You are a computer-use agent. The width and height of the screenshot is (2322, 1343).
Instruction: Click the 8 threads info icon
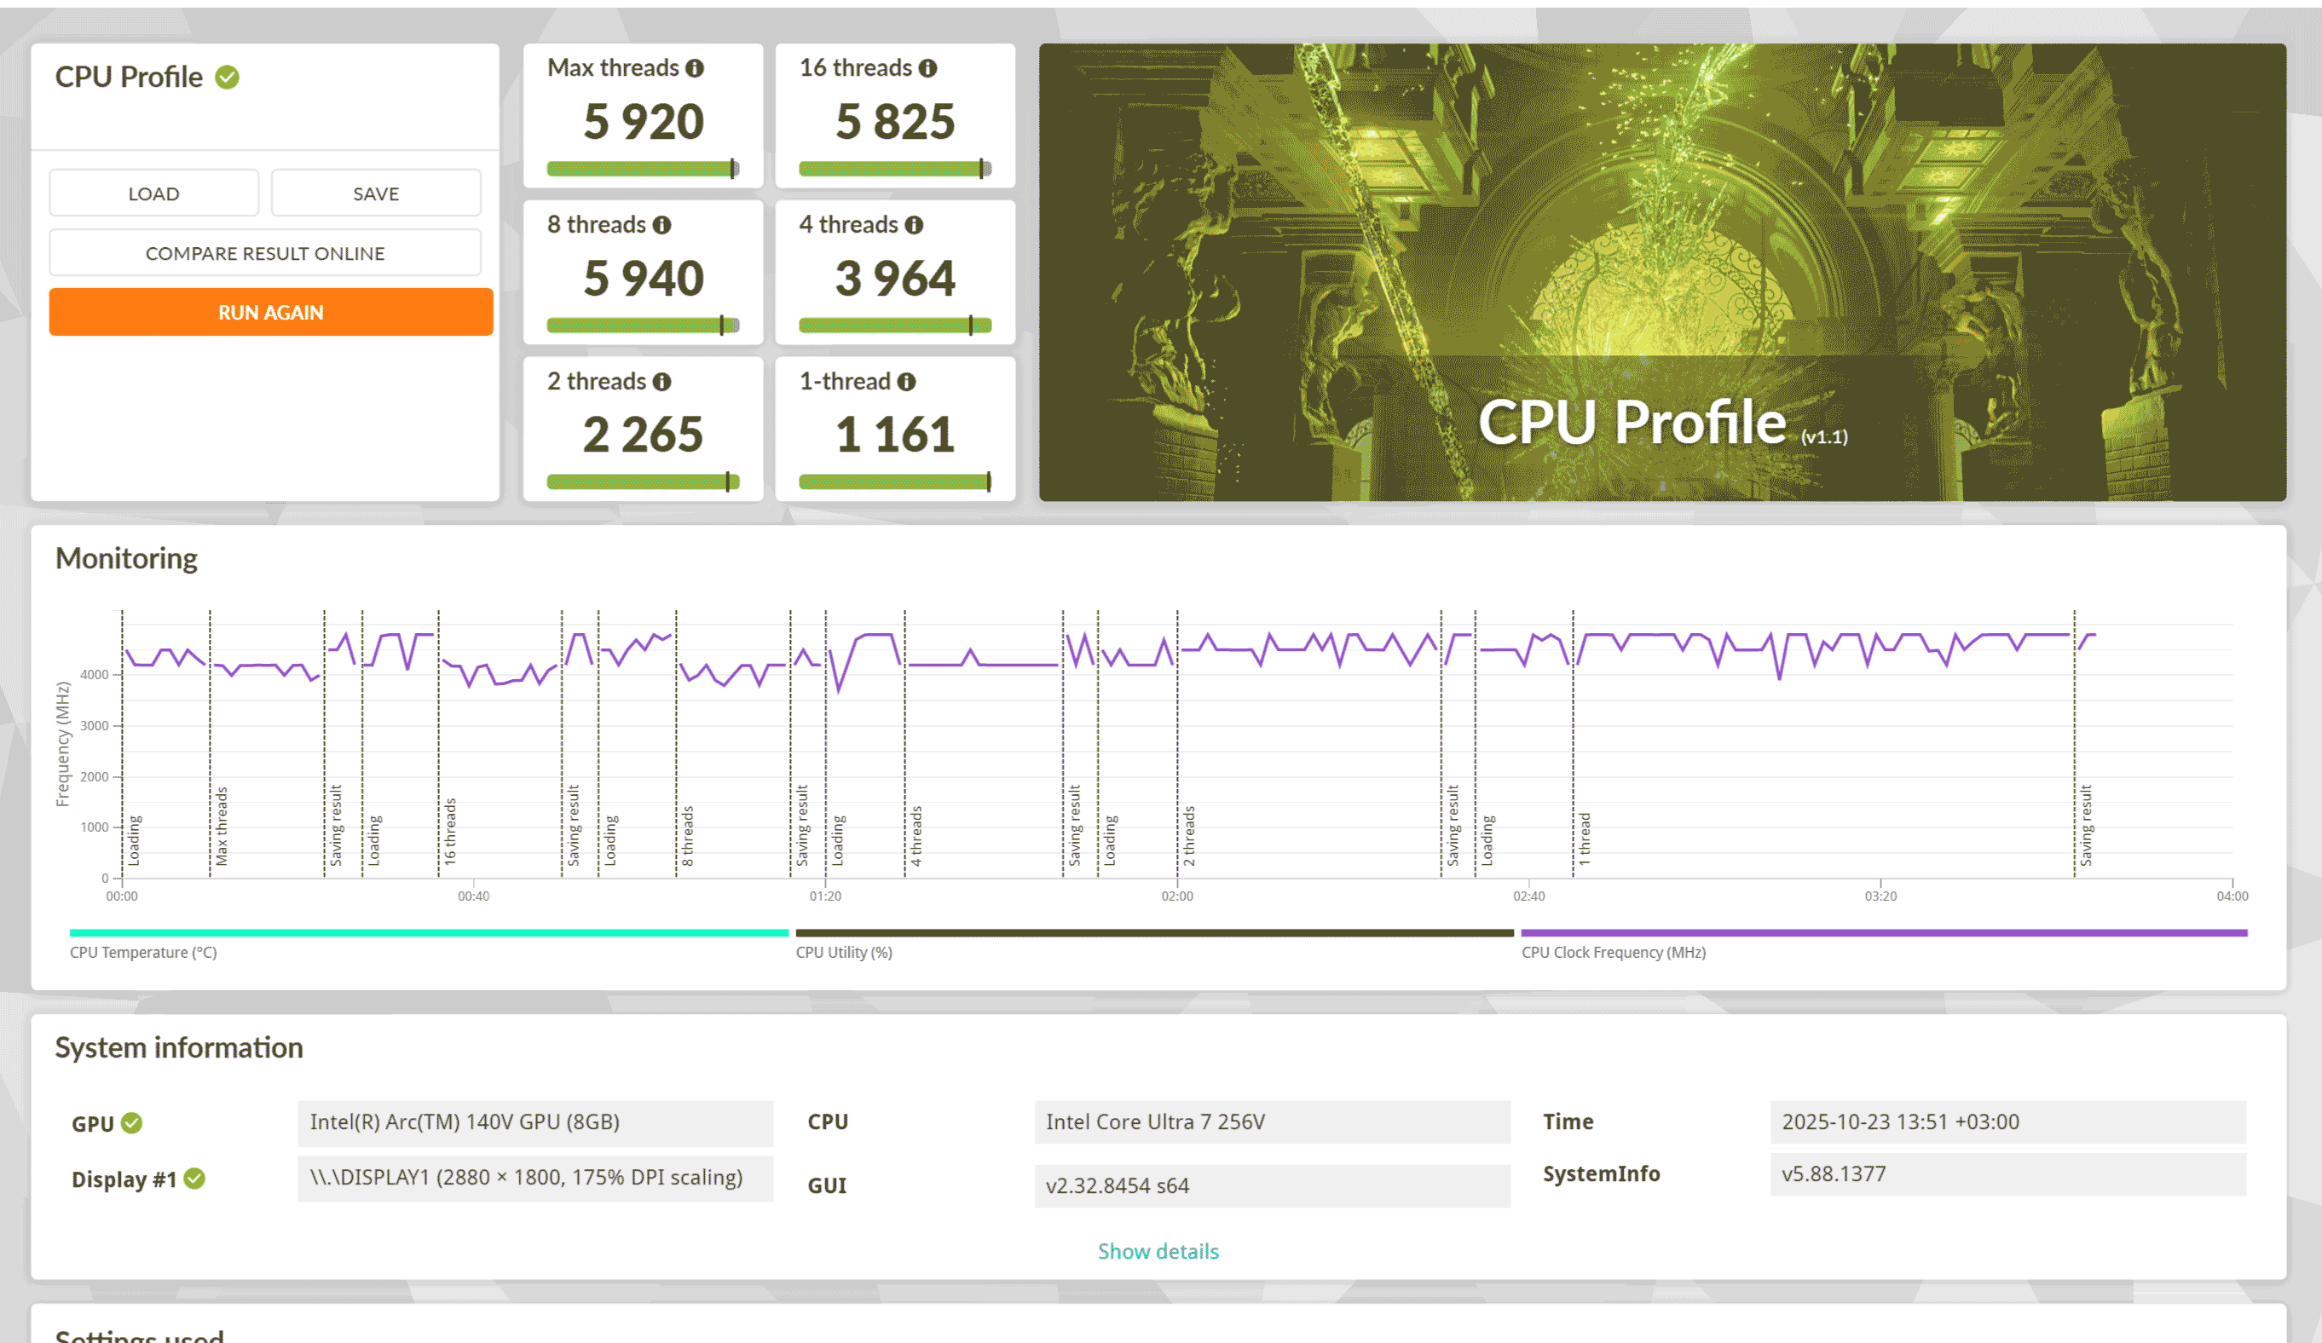661,225
